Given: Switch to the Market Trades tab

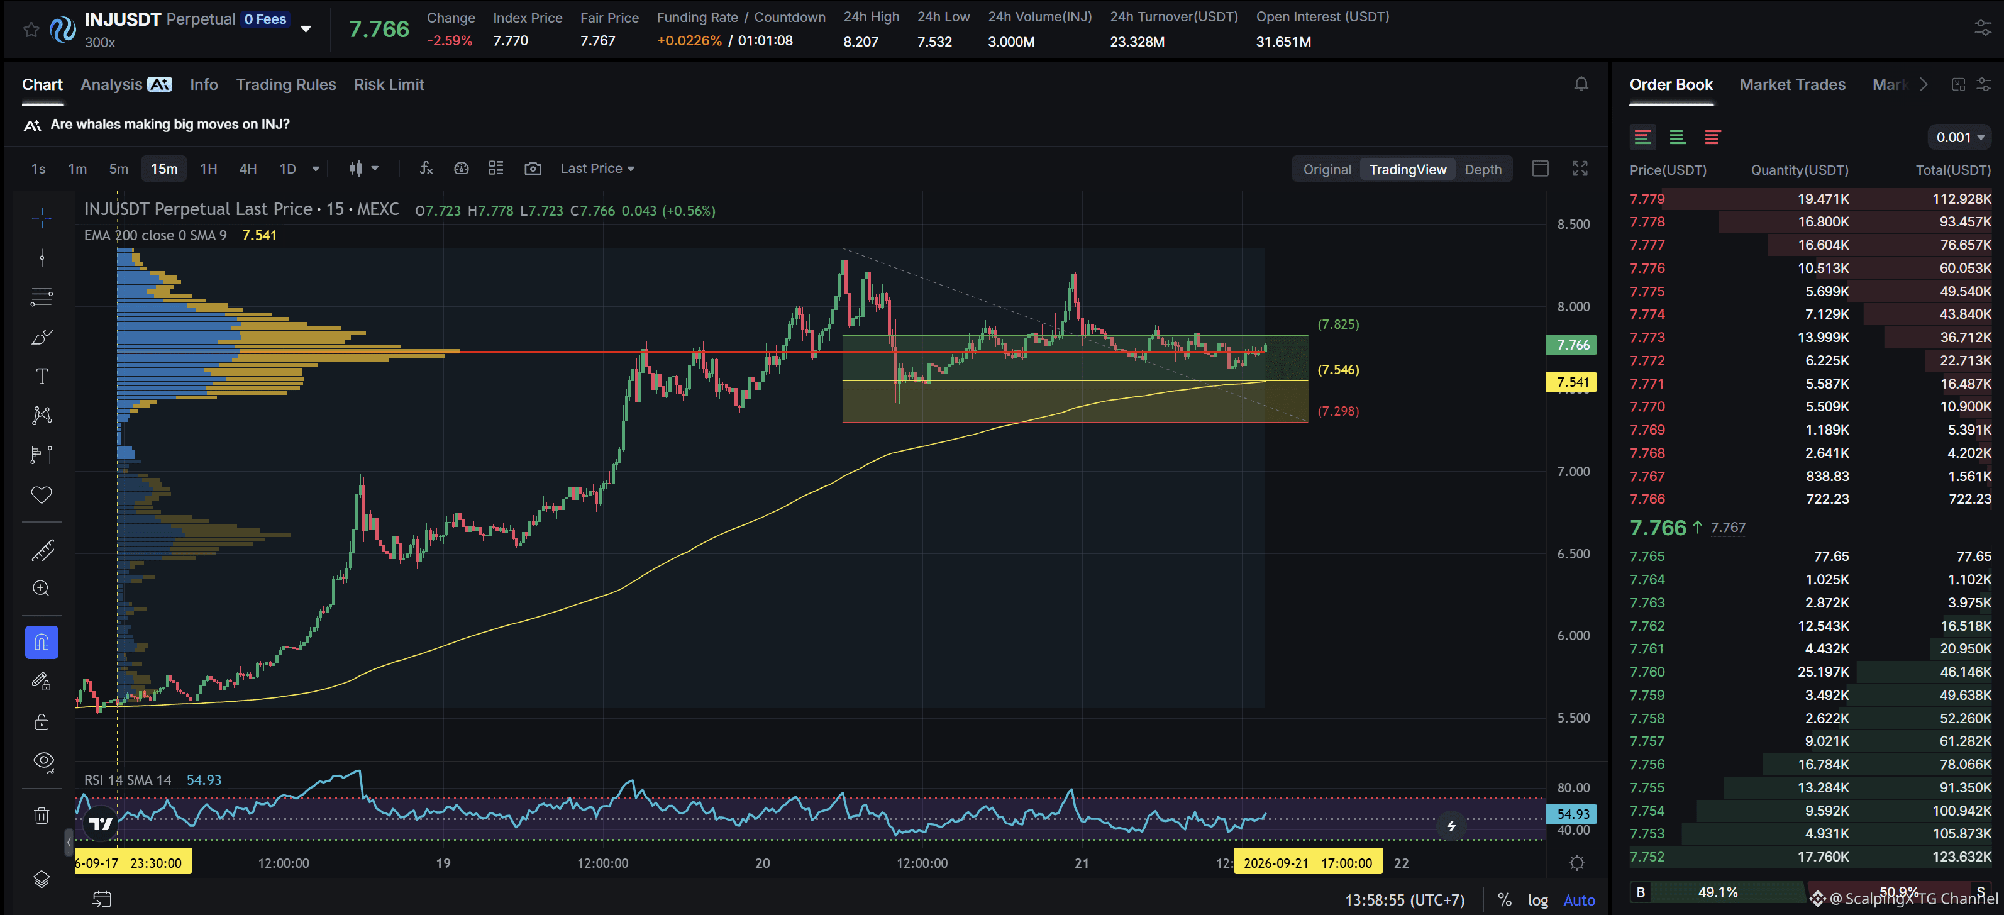Looking at the screenshot, I should click(1791, 84).
